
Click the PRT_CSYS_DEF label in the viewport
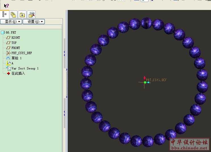click(x=156, y=80)
